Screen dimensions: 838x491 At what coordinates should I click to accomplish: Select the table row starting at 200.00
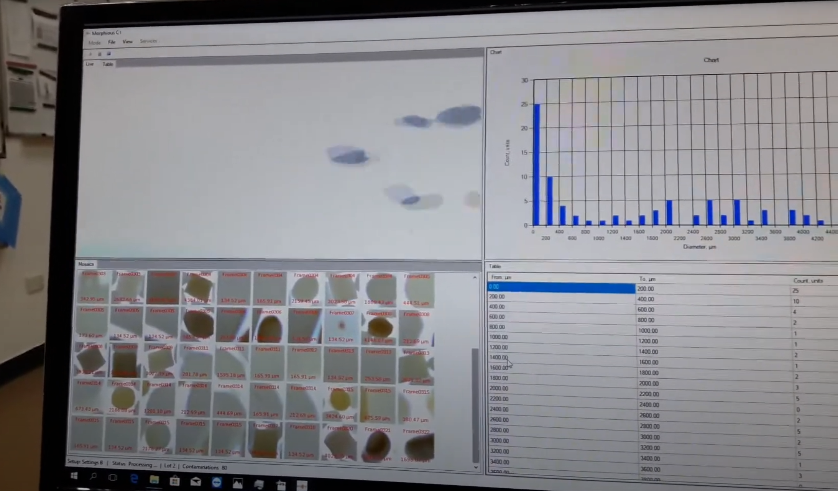(663, 299)
